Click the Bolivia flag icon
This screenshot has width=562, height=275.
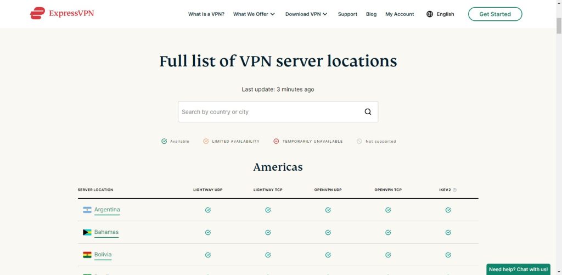pos(87,255)
